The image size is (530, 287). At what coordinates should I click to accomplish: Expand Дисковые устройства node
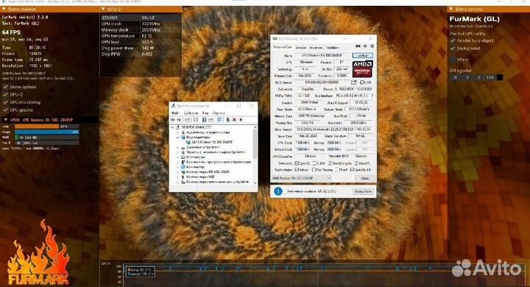(x=177, y=147)
